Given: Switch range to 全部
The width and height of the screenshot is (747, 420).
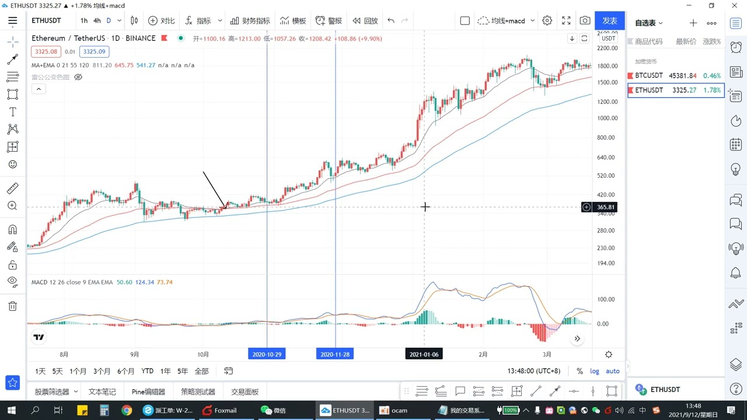Looking at the screenshot, I should (201, 371).
